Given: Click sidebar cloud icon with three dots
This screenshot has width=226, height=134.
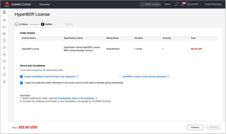Looking at the screenshot, I should [4, 27].
